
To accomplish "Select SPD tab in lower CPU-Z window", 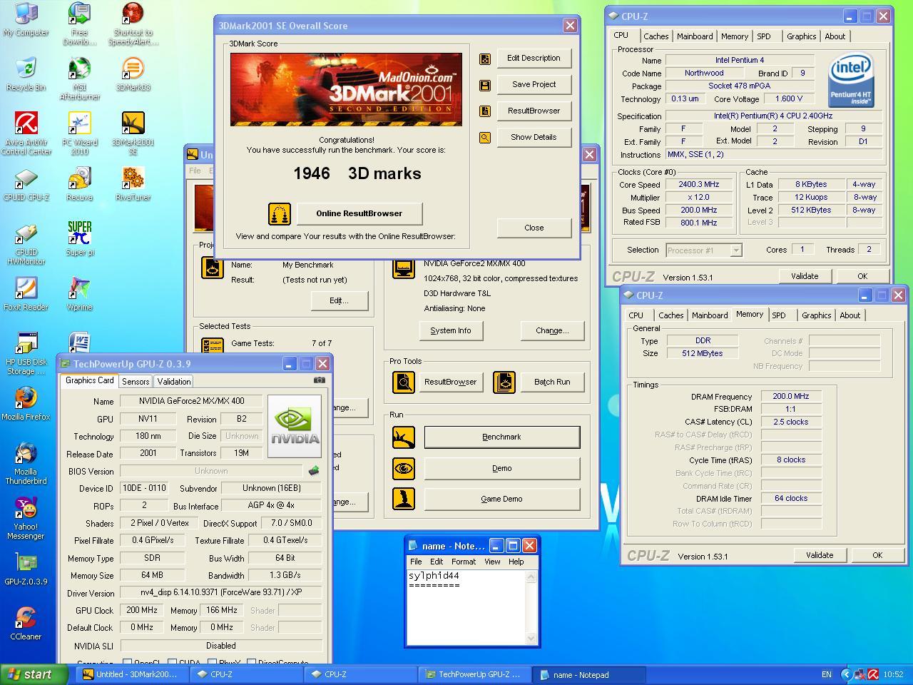I will coord(779,315).
